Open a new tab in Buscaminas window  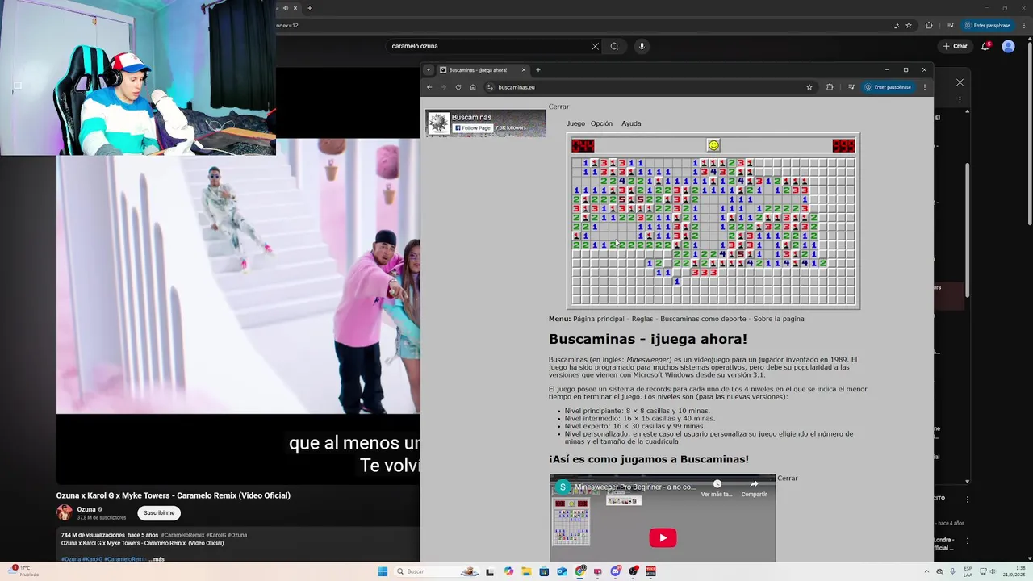tap(538, 70)
